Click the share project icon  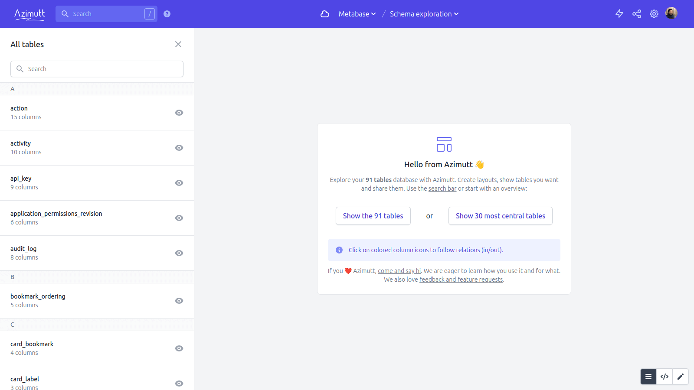tap(637, 14)
